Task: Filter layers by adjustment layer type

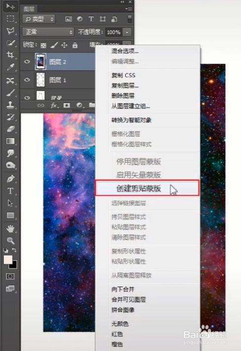Action: (x=79, y=19)
